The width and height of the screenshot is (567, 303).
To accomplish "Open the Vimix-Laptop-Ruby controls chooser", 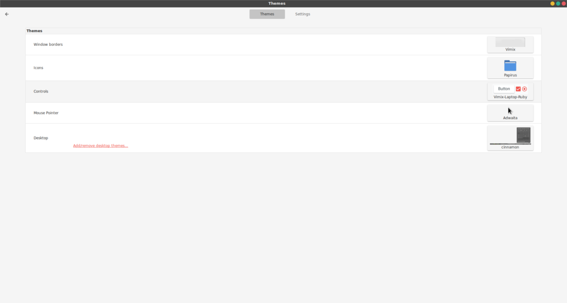I will tap(510, 92).
